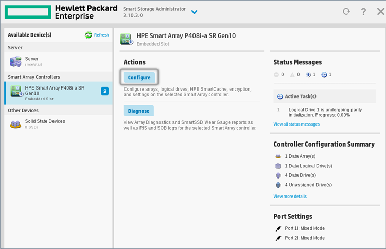Click the 'HPE Smart Array P408i-a SR Gen10' main heading
The width and height of the screenshot is (386, 249).
[186, 36]
